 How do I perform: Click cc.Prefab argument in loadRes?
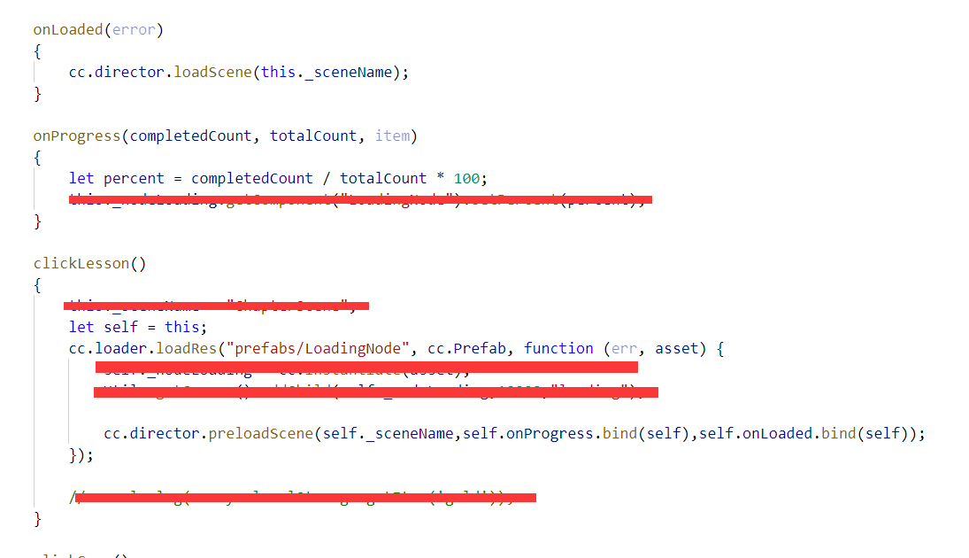click(466, 349)
